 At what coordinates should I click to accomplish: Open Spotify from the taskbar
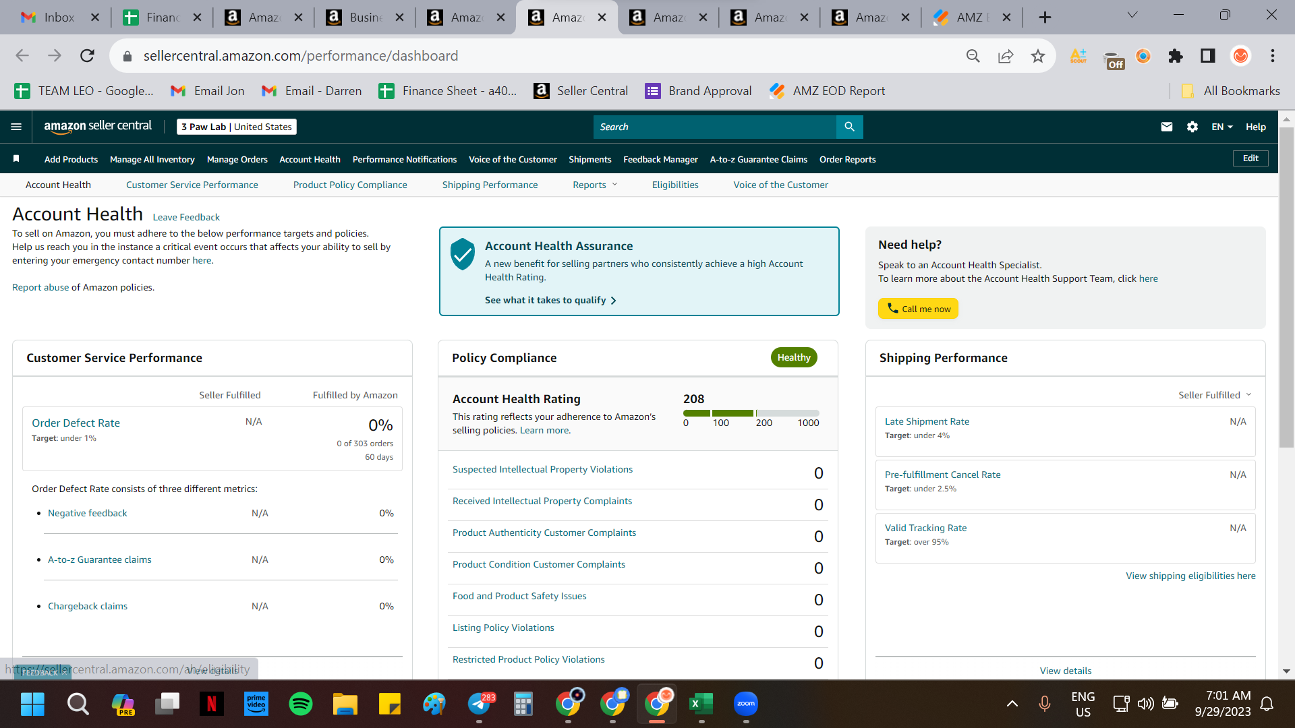300,704
